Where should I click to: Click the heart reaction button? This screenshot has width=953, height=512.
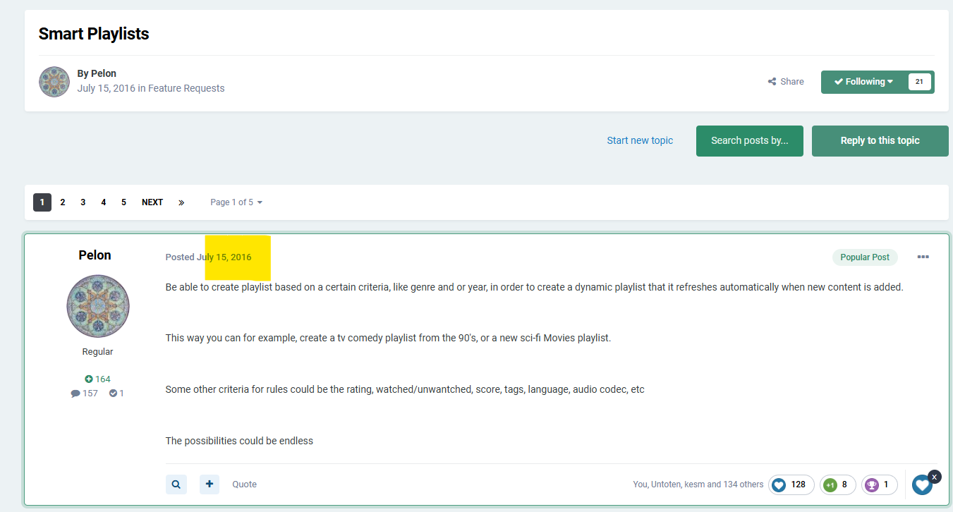click(x=922, y=485)
